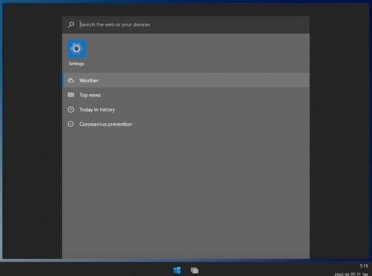The width and height of the screenshot is (372, 276).
Task: Open the Top news suggestion
Action: pyautogui.click(x=186, y=95)
